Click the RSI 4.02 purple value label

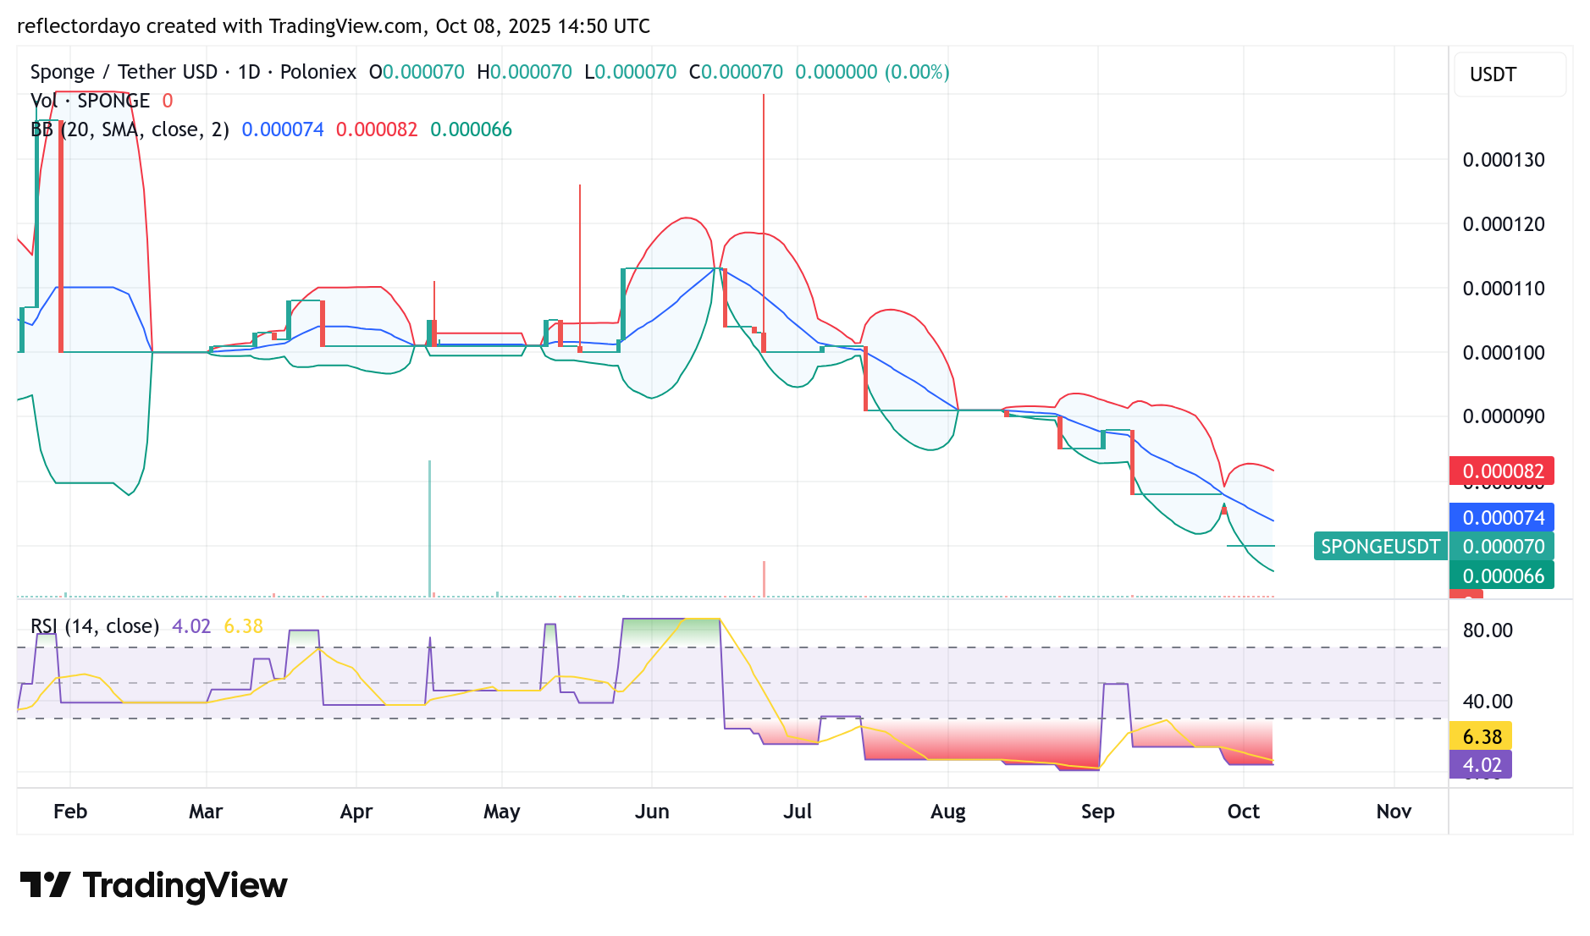click(1481, 765)
